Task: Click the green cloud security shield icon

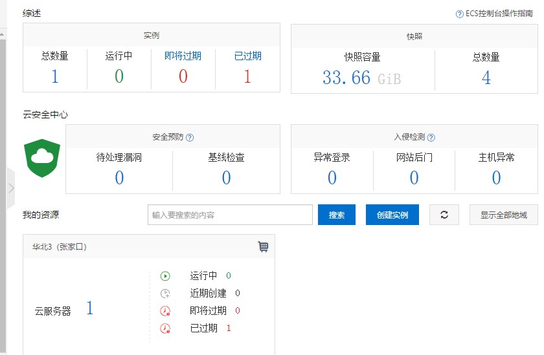Action: 42,158
